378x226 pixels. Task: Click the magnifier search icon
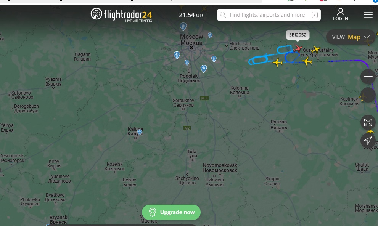[223, 15]
